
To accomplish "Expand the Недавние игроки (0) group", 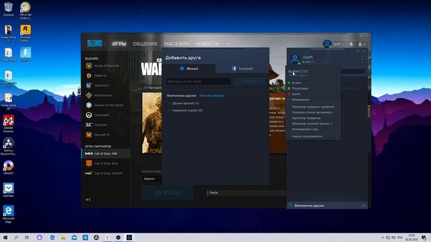I will 186,110.
